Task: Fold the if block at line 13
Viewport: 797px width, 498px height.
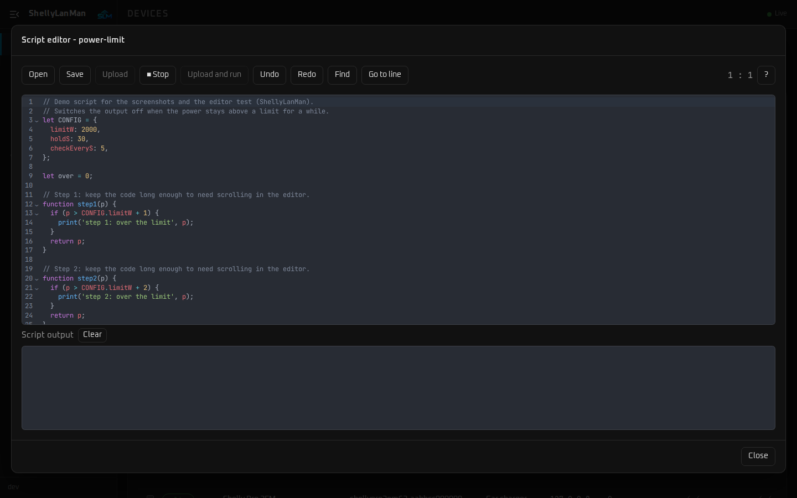Action: point(37,214)
